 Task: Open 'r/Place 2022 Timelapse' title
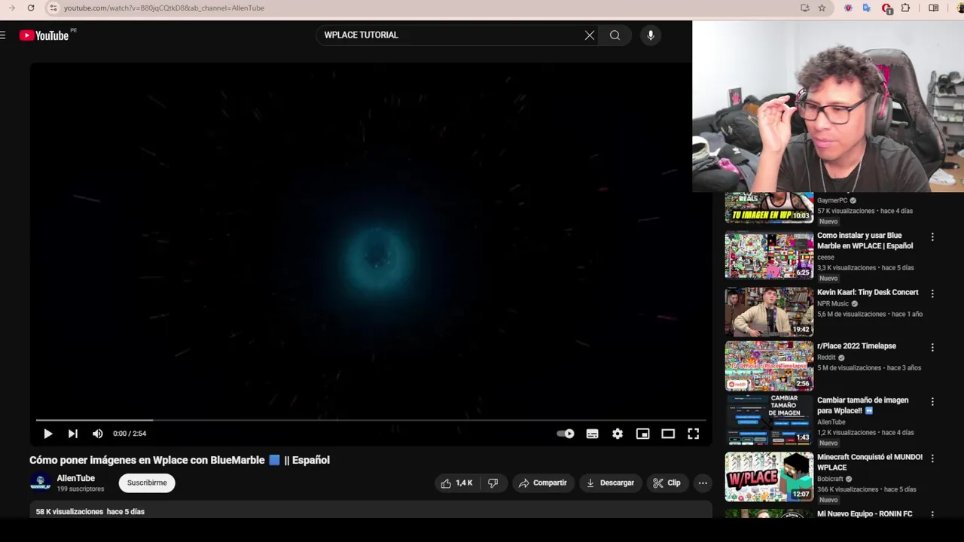[856, 346]
